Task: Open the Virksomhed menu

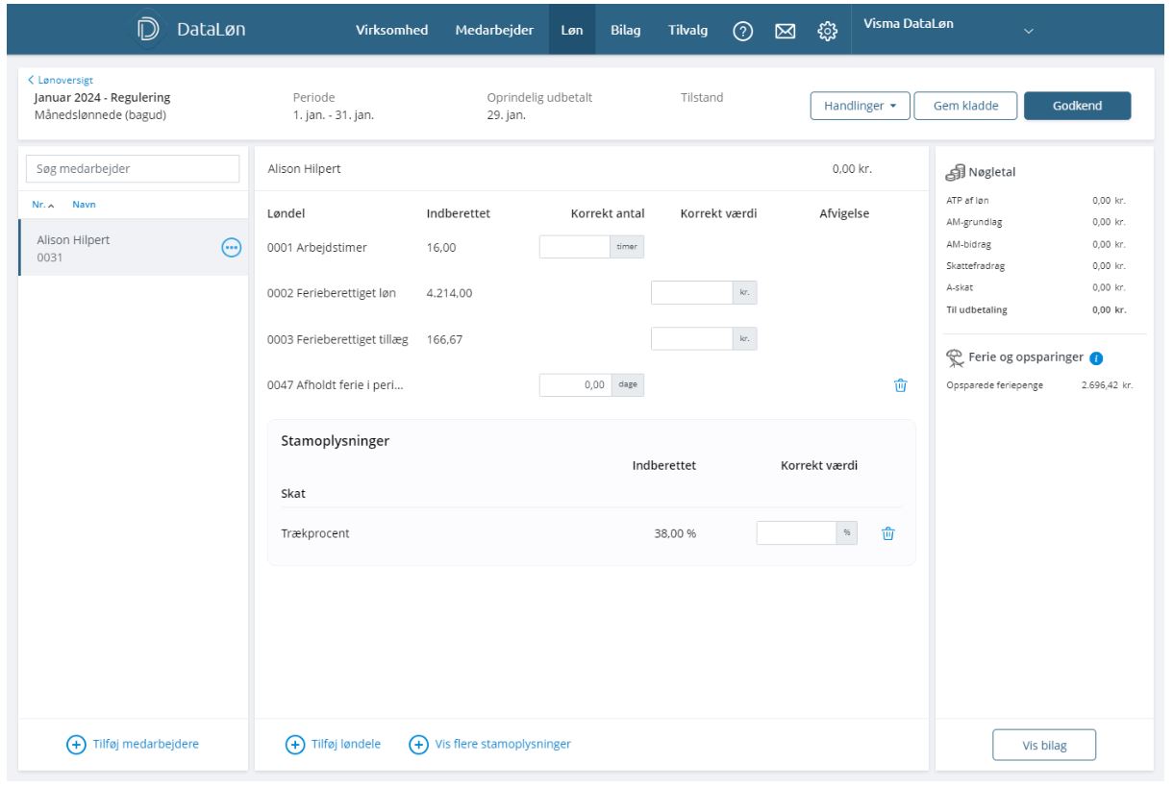Action: [391, 30]
